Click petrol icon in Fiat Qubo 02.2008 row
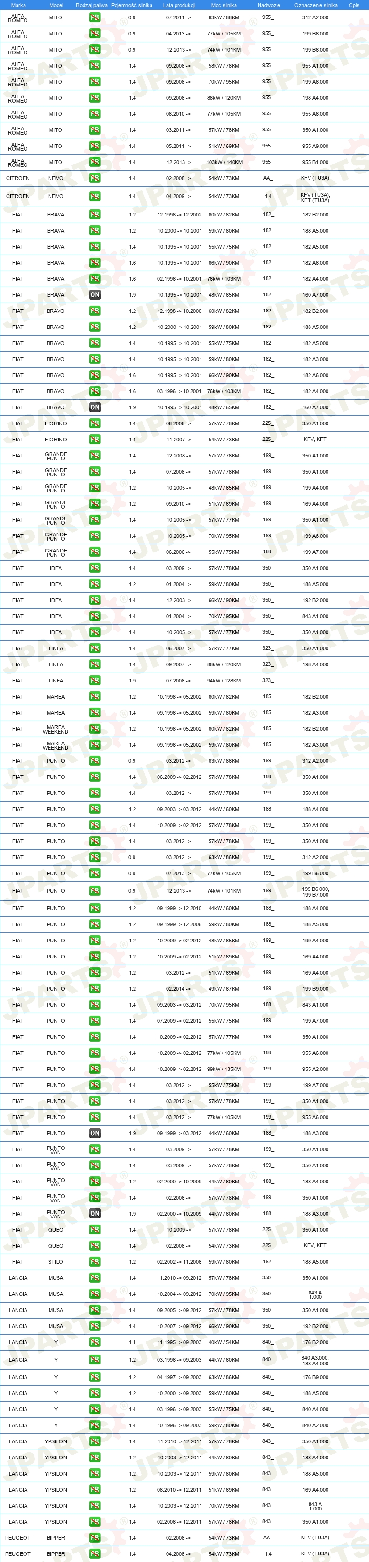The width and height of the screenshot is (369, 1562). pyautogui.click(x=95, y=1245)
